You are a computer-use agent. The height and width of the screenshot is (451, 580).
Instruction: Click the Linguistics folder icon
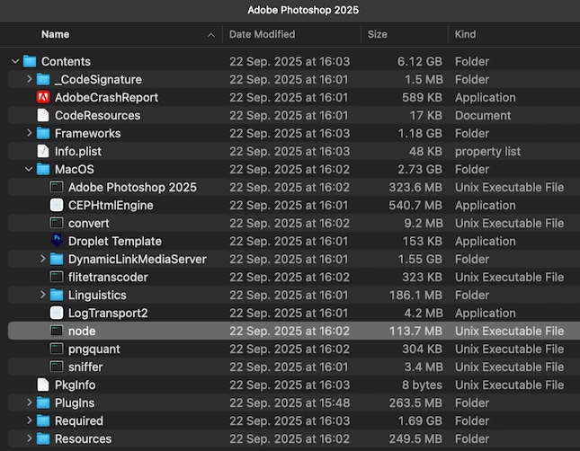57,295
